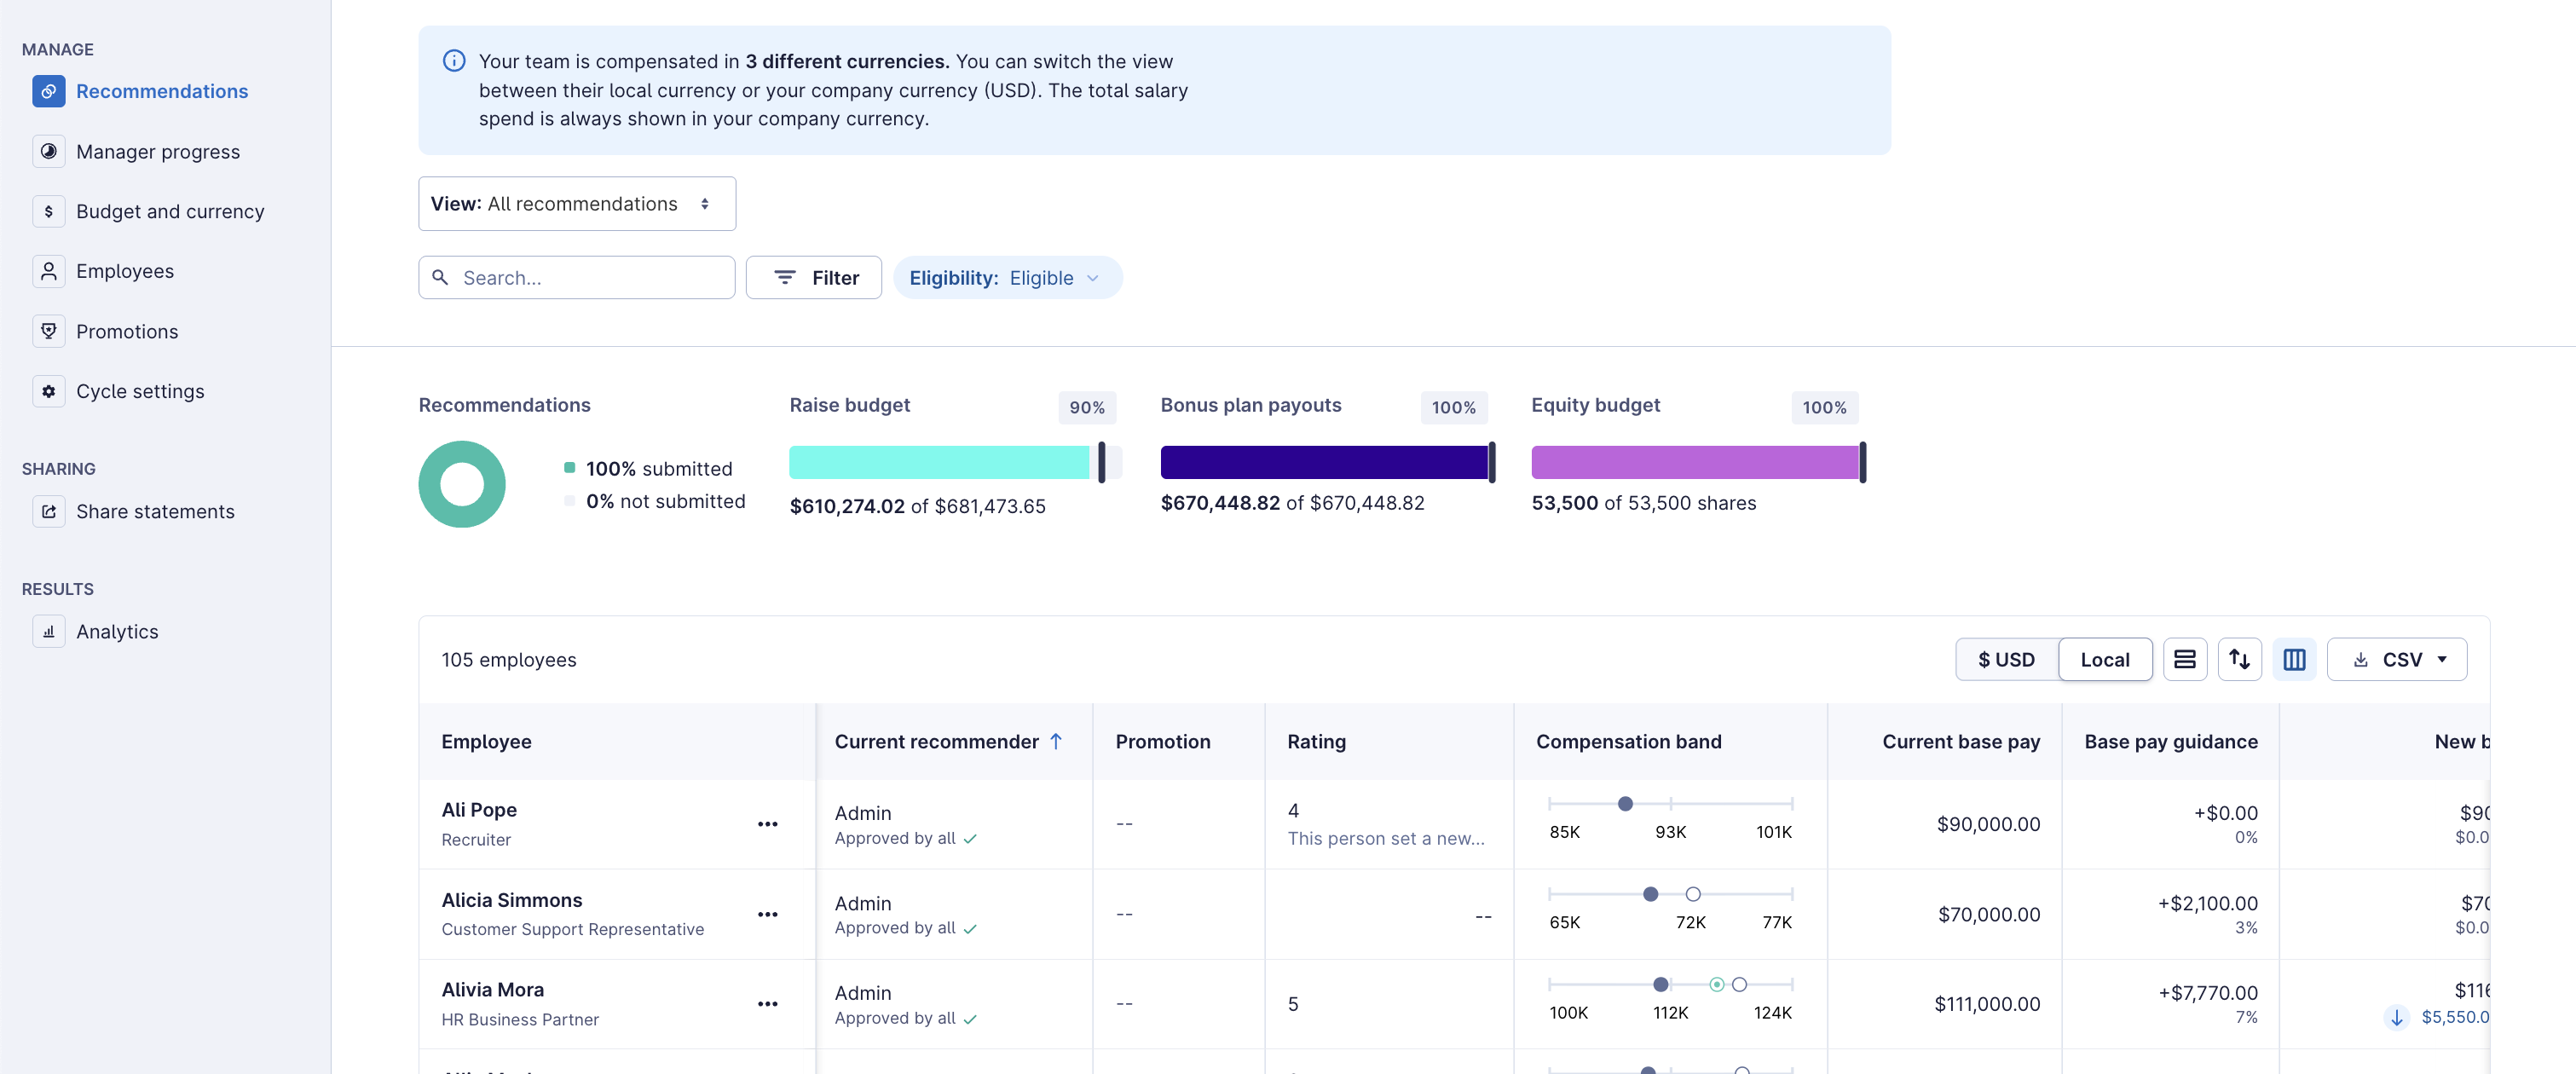Open the Analytics section

[x=117, y=631]
